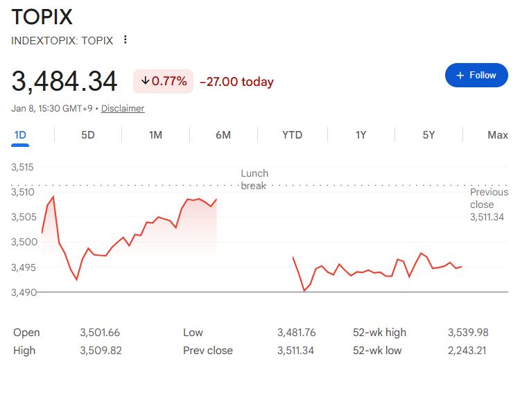
Task: Click the morning session peak on chart
Action: coord(53,197)
